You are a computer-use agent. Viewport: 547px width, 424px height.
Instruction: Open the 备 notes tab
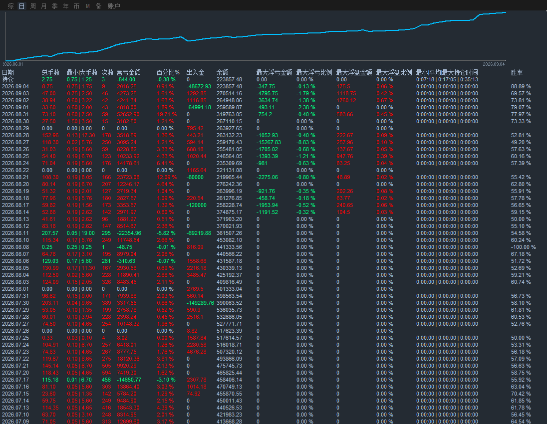pyautogui.click(x=99, y=6)
